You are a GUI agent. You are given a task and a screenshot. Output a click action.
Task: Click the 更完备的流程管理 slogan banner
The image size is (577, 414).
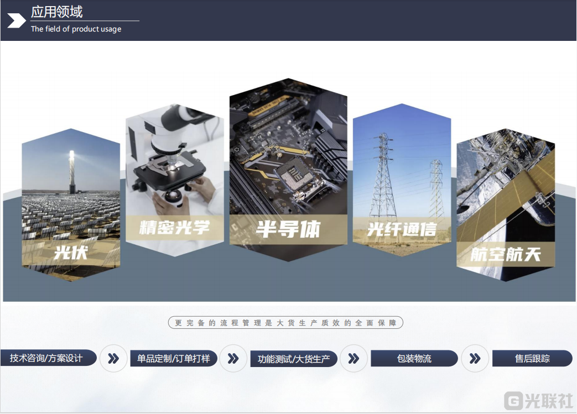pos(285,323)
